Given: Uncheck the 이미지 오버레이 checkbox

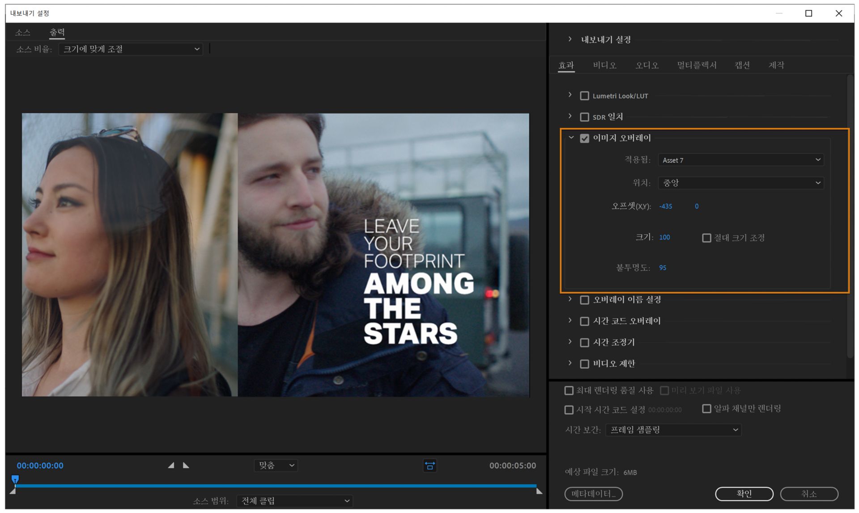Looking at the screenshot, I should coord(584,138).
